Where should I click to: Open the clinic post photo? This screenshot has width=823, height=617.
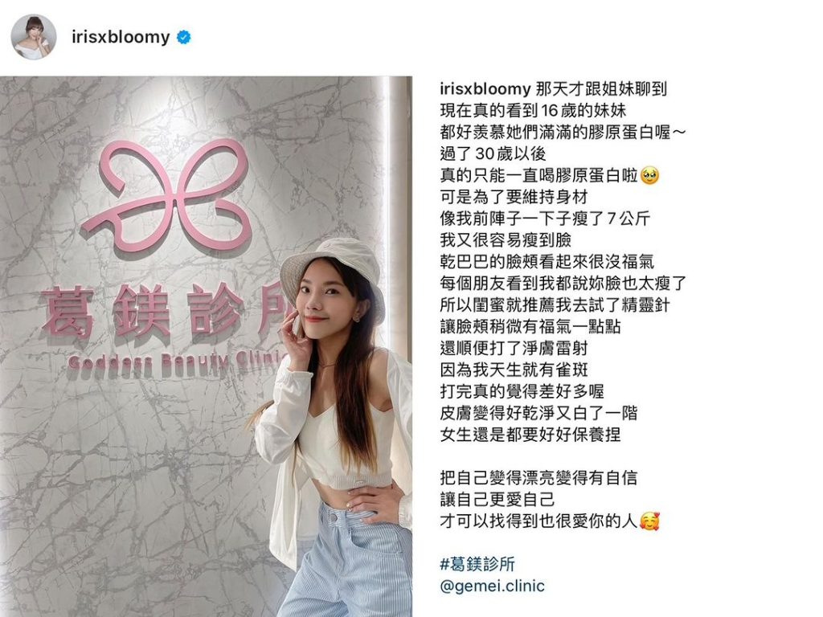(x=206, y=346)
